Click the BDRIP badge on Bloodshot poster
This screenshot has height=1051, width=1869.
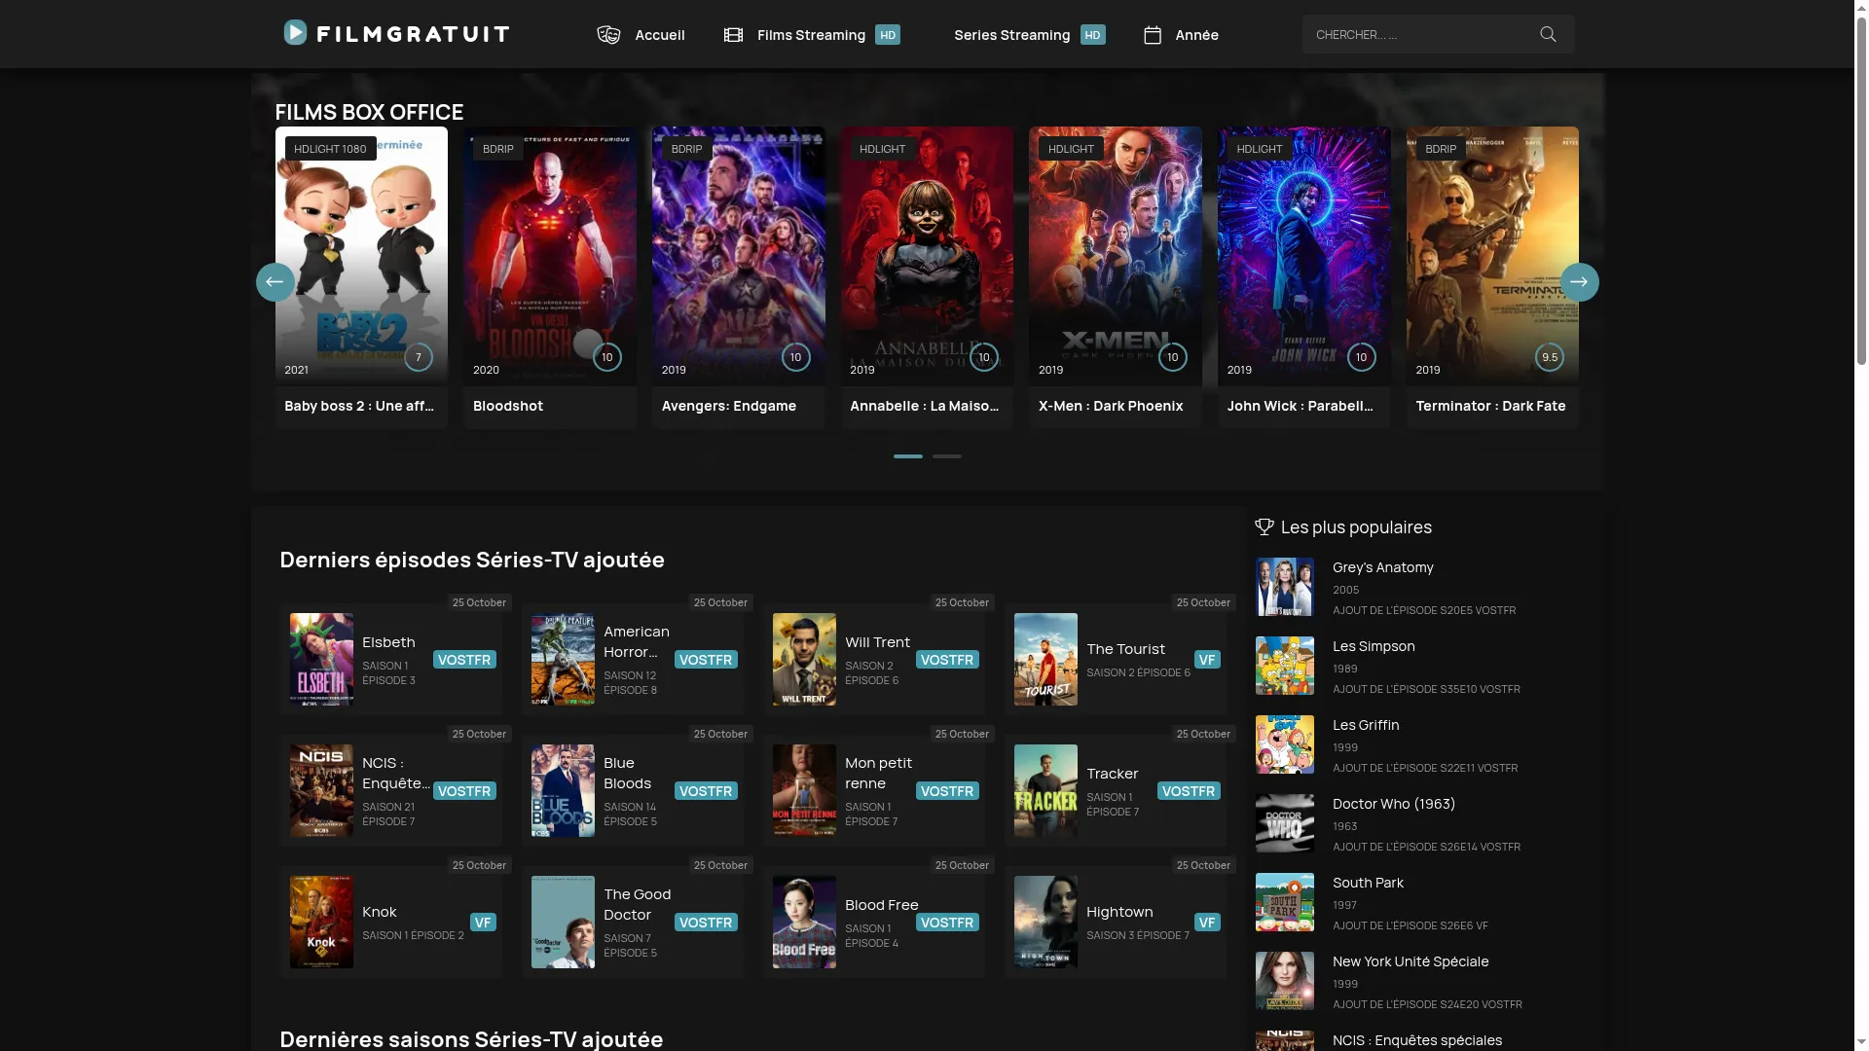coord(498,149)
